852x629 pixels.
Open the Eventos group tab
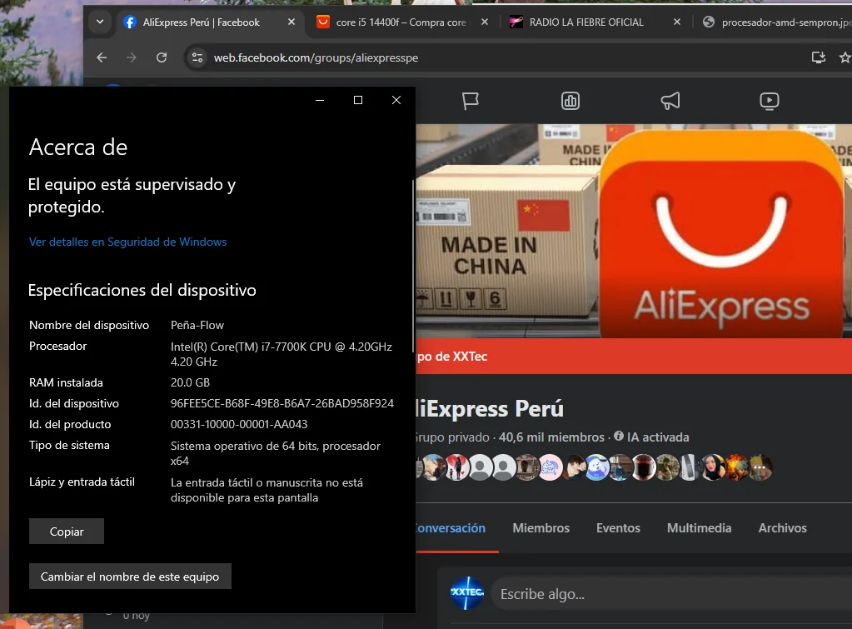click(x=618, y=528)
